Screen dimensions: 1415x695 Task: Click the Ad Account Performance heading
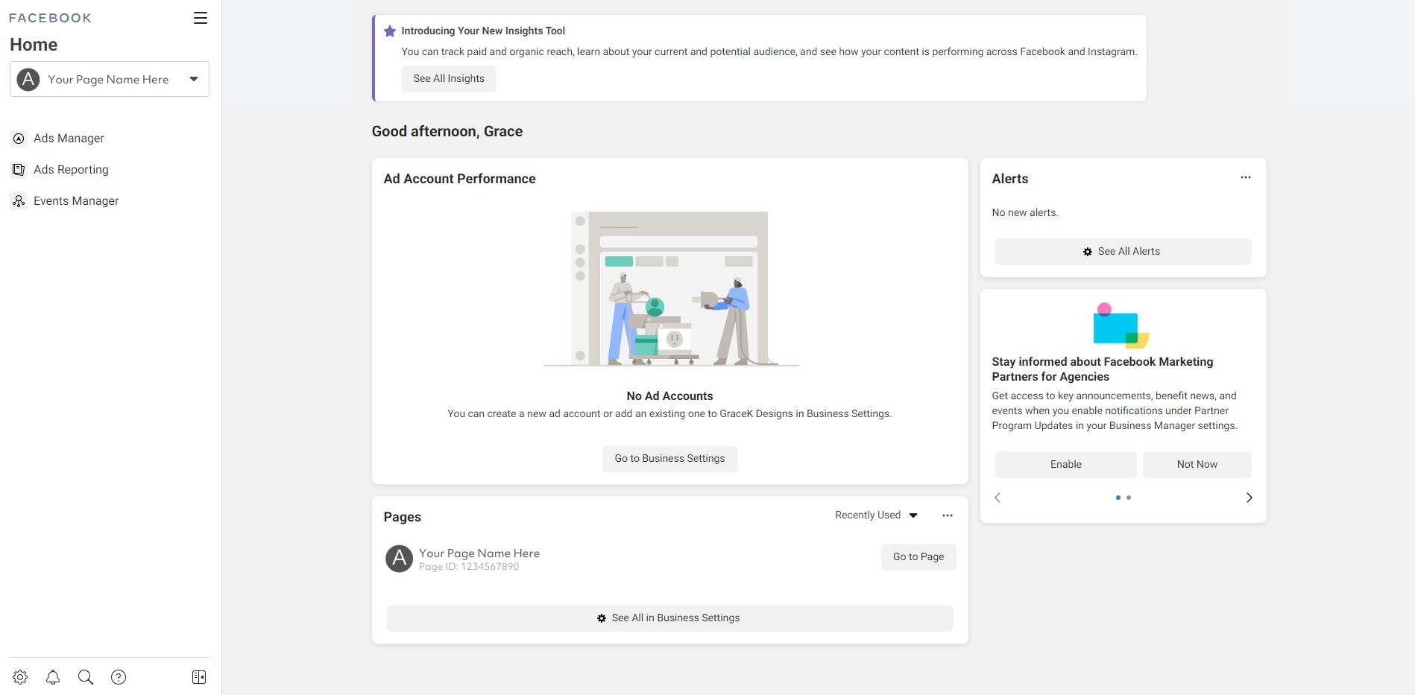click(460, 179)
